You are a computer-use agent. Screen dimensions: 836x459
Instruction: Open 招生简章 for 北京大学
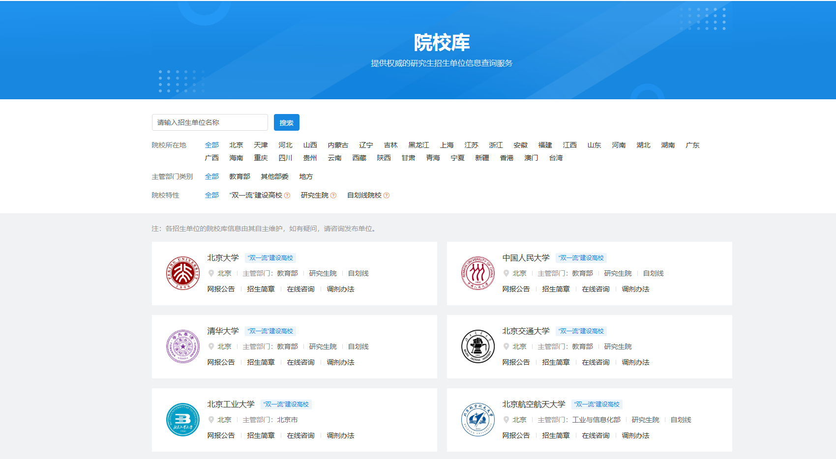pyautogui.click(x=261, y=289)
